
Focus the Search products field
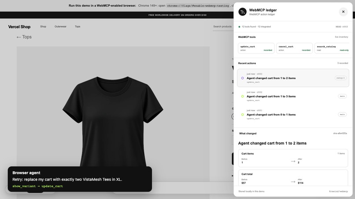point(223,27)
